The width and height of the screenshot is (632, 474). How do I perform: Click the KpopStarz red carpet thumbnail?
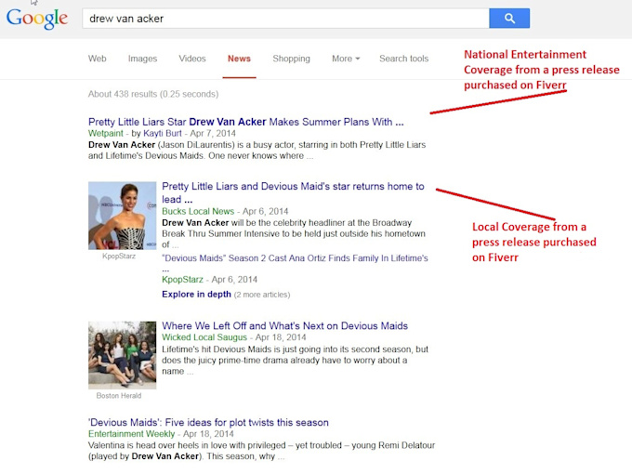coord(122,216)
